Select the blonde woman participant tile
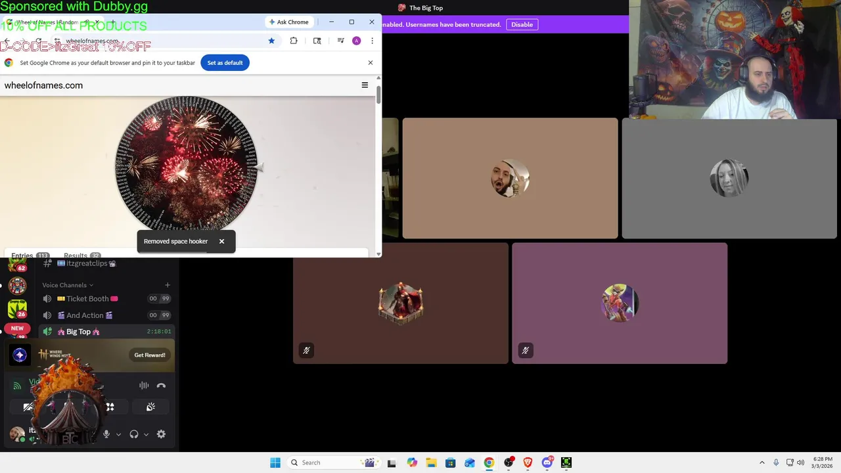Image resolution: width=841 pixels, height=473 pixels. coord(729,178)
